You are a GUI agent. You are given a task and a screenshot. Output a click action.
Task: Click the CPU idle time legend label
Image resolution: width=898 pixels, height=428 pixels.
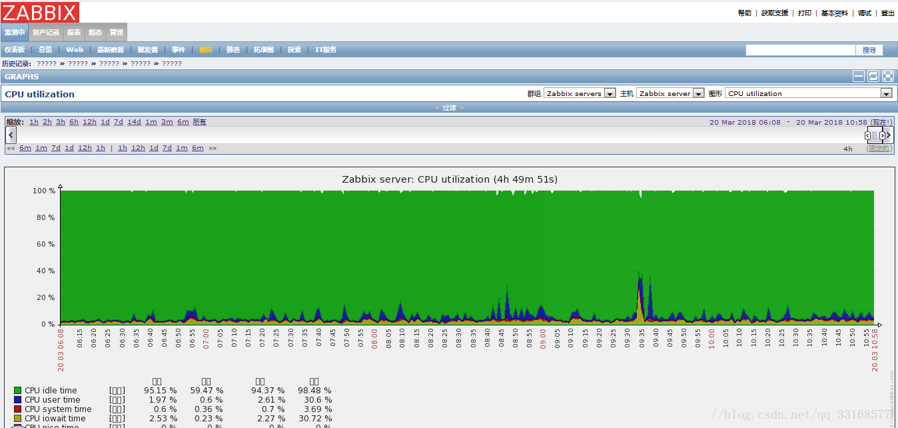(x=51, y=391)
